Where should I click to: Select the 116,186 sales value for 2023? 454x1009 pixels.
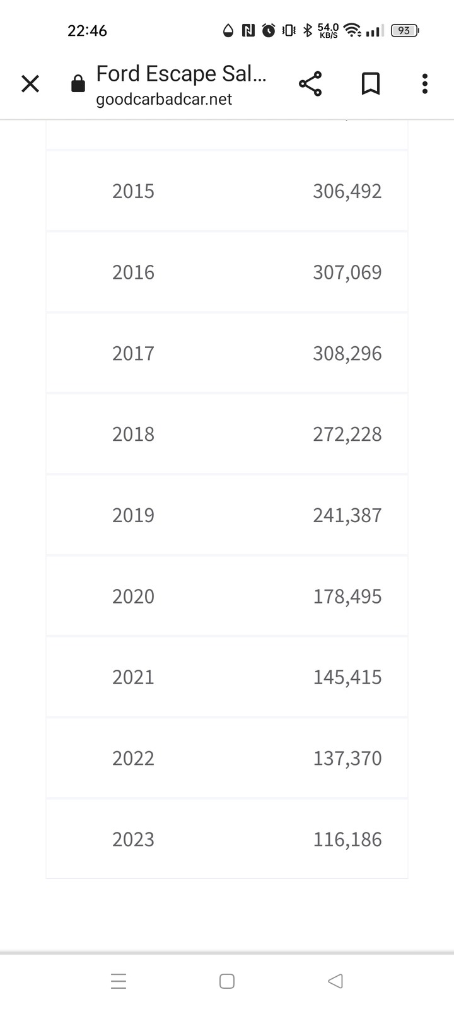pyautogui.click(x=347, y=839)
